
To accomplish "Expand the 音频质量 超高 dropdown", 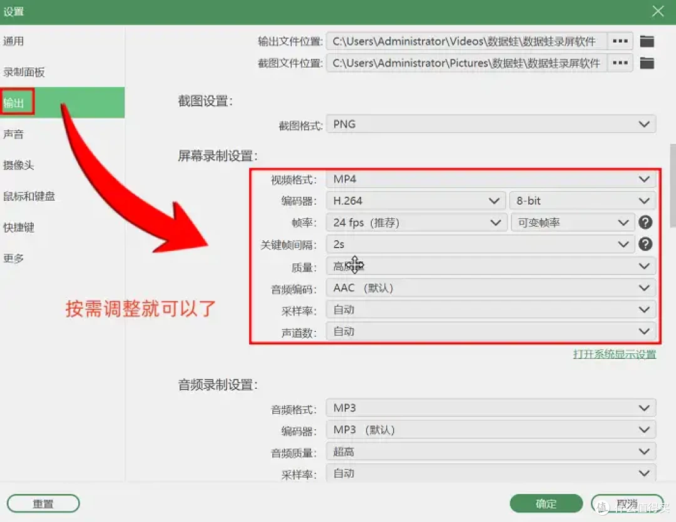I will coord(491,451).
